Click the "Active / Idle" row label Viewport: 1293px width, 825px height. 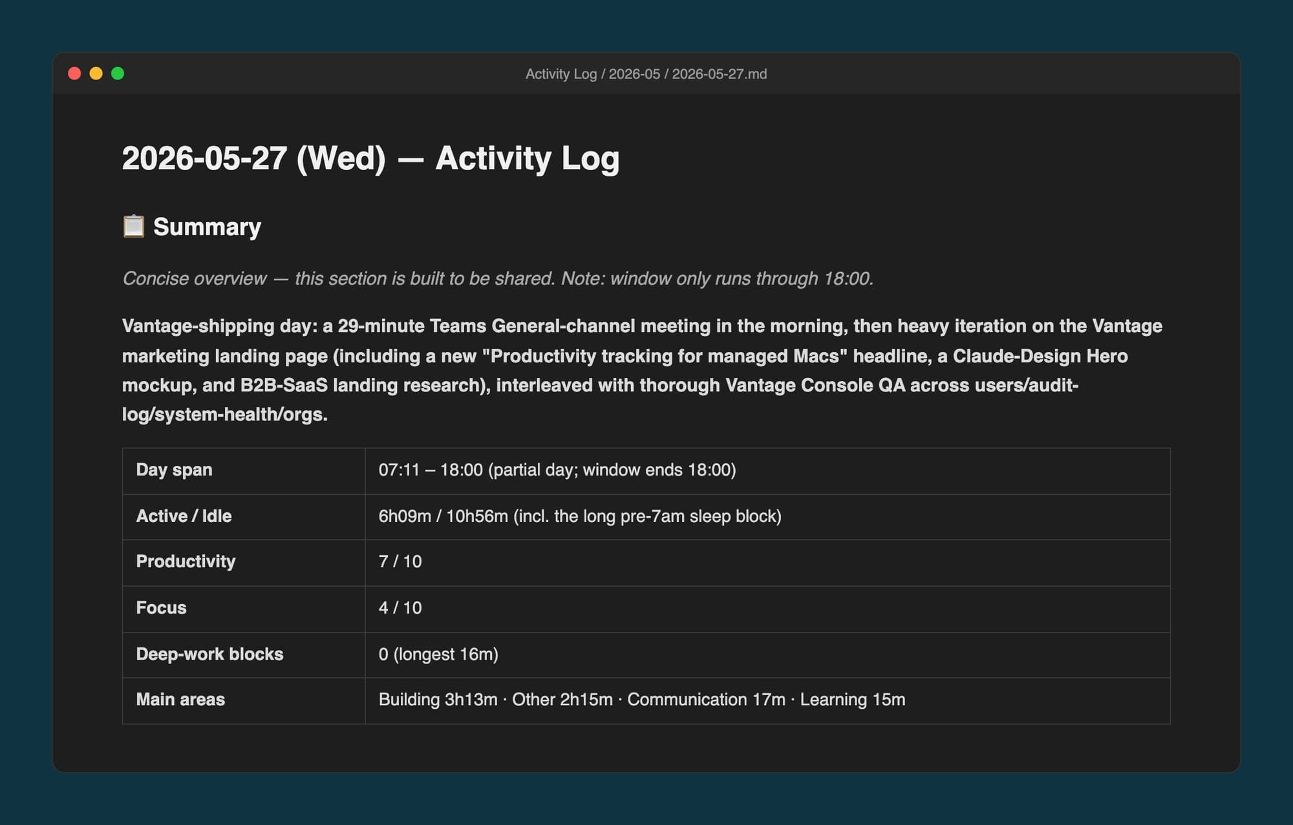tap(184, 516)
